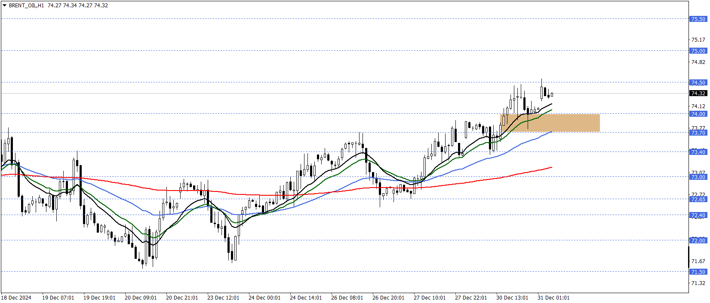The height and width of the screenshot is (303, 710).
Task: Click the 71.67 price scale value
Action: click(x=698, y=261)
